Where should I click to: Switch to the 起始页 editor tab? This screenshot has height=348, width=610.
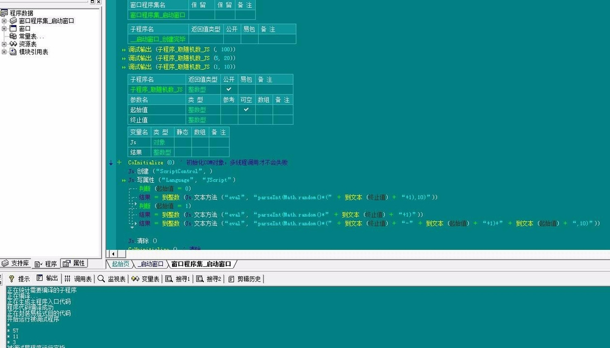(121, 264)
